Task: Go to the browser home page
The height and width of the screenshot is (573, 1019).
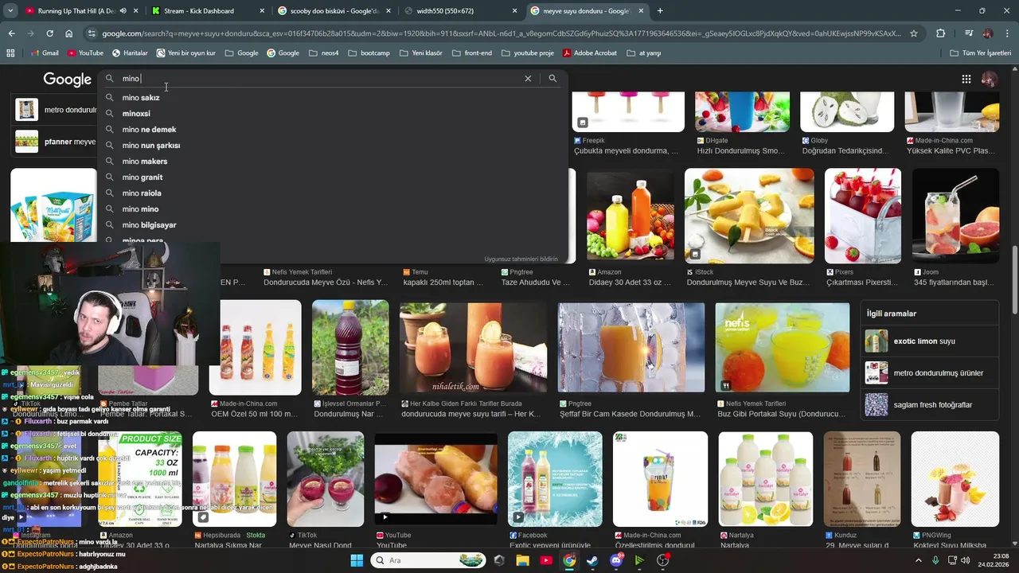Action: coord(68,33)
